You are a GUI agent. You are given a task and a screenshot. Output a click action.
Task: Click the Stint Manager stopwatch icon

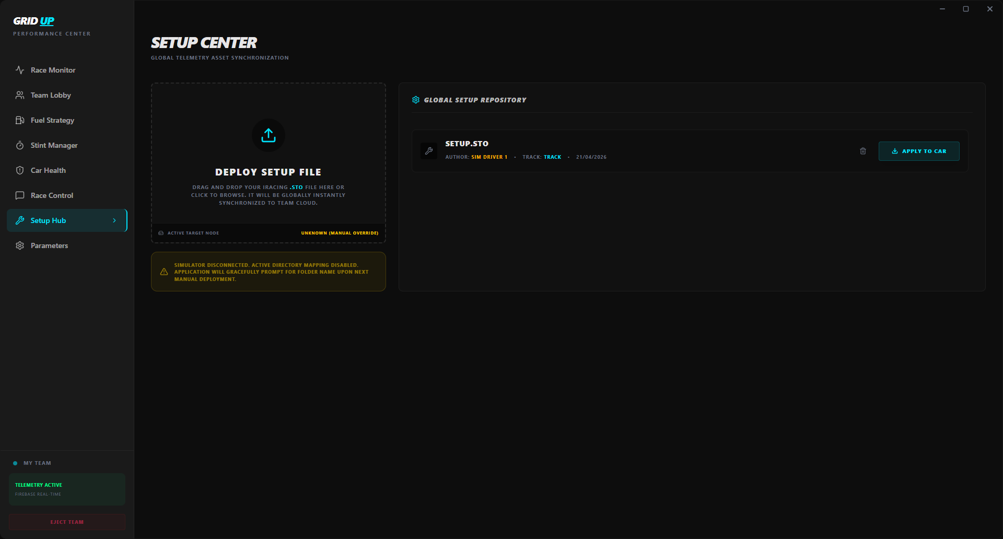(x=20, y=145)
